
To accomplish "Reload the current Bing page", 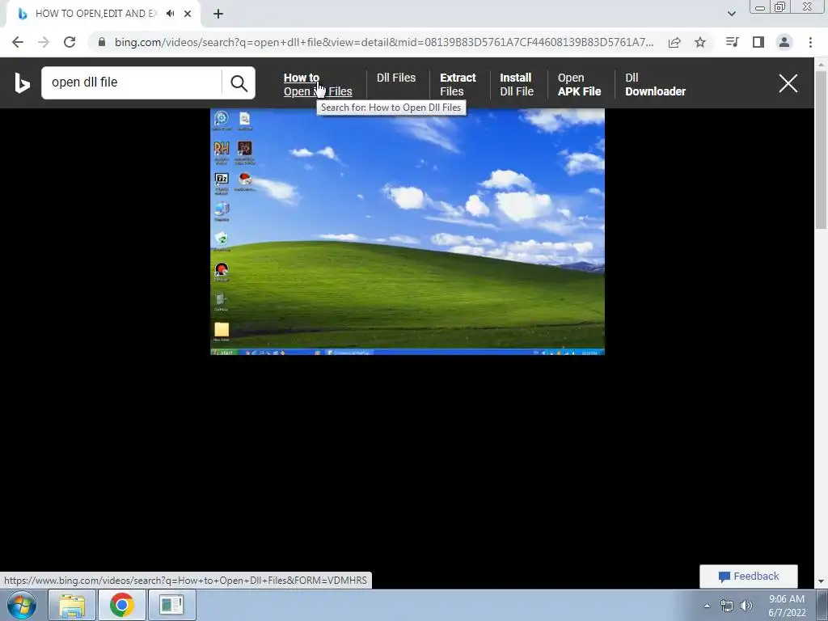I will coord(70,42).
